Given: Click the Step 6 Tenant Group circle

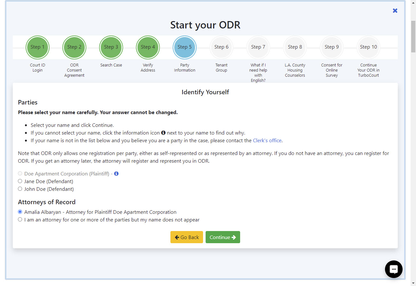Looking at the screenshot, I should (x=221, y=47).
